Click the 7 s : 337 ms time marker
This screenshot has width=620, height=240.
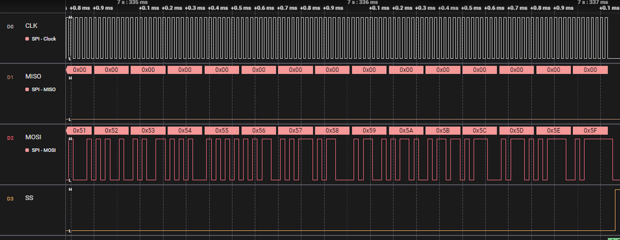[593, 2]
